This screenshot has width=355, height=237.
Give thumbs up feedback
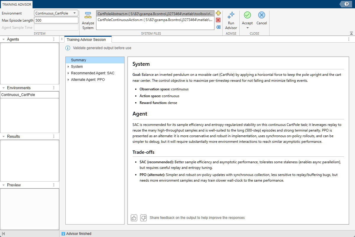tap(134, 218)
